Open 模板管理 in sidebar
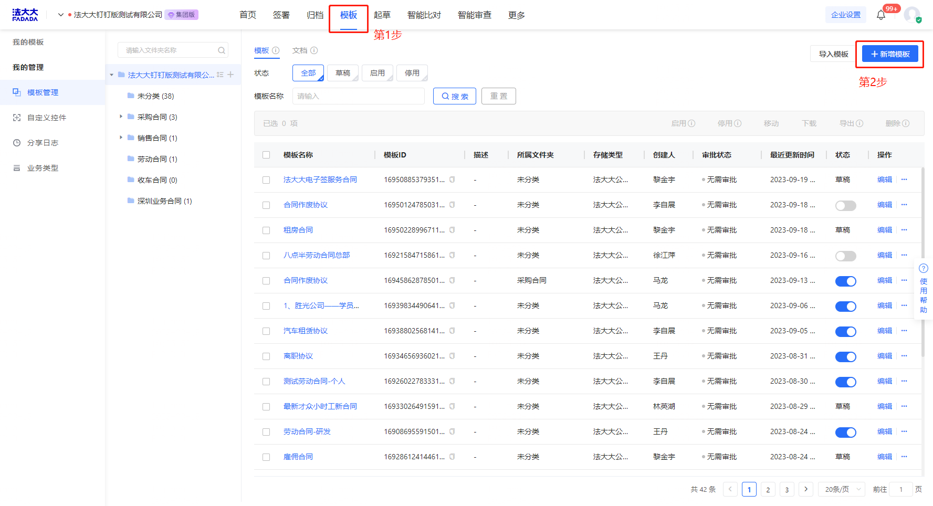Viewport: 933px width, 506px height. pyautogui.click(x=53, y=92)
